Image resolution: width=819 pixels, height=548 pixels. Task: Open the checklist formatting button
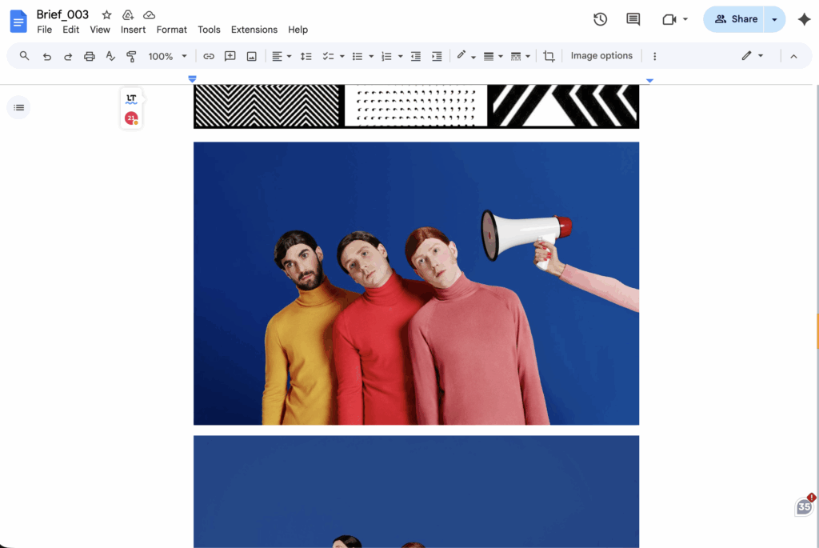click(328, 56)
